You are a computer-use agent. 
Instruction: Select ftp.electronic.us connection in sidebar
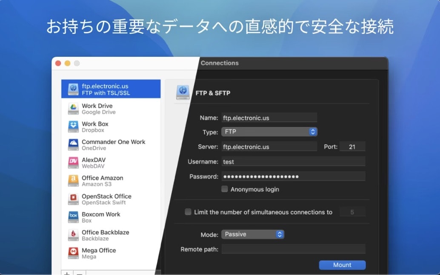[x=111, y=89]
